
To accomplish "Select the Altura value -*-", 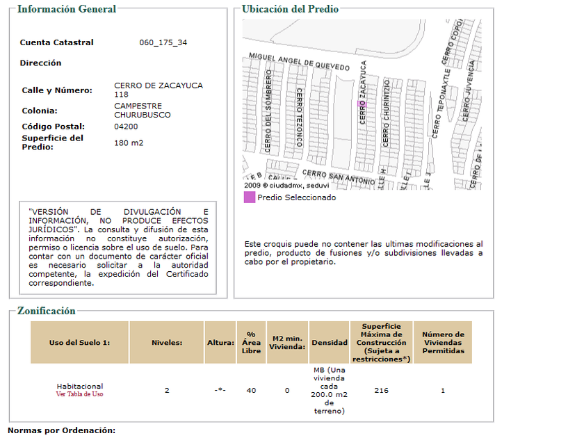I will [220, 390].
